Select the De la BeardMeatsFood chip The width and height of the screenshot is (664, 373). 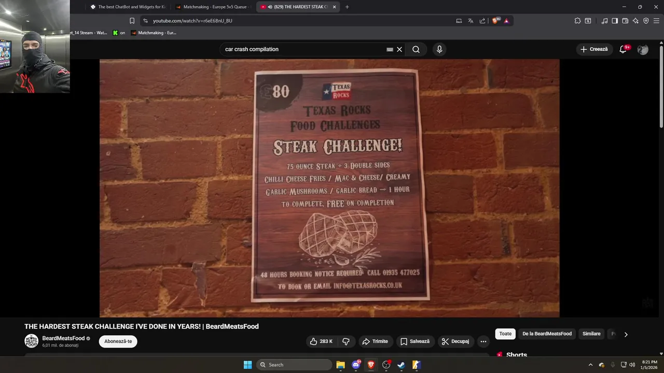pos(547,334)
